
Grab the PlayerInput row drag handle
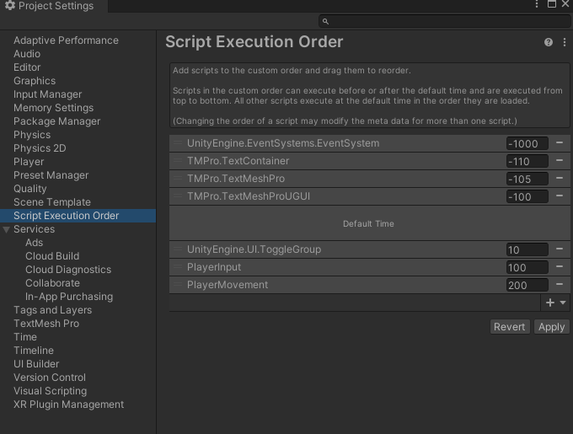(178, 267)
